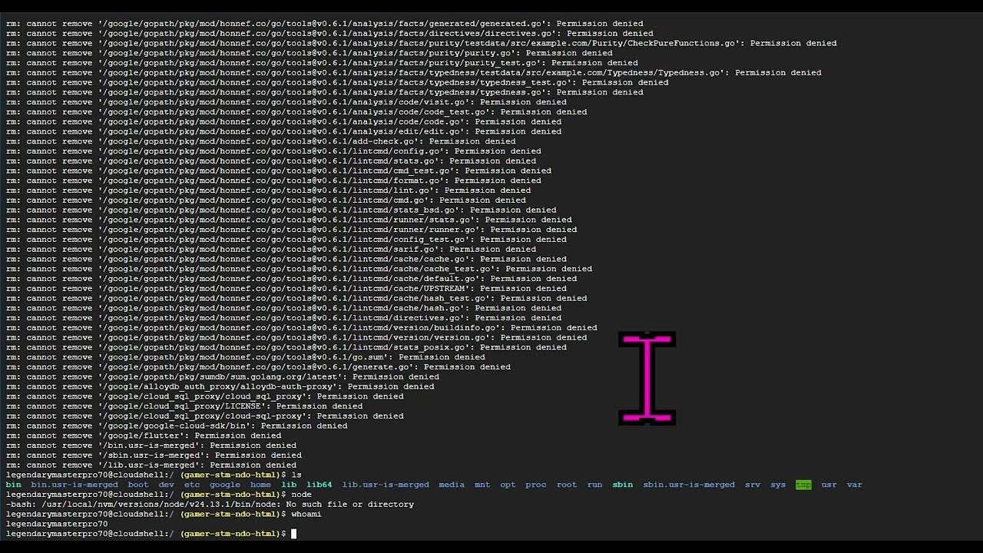983x553 pixels.
Task: Click 'opt' in the ls listing
Action: pos(508,485)
